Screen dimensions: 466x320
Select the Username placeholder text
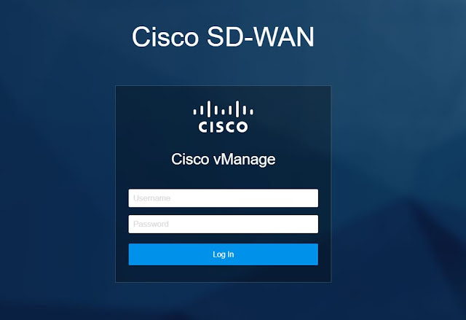point(152,198)
